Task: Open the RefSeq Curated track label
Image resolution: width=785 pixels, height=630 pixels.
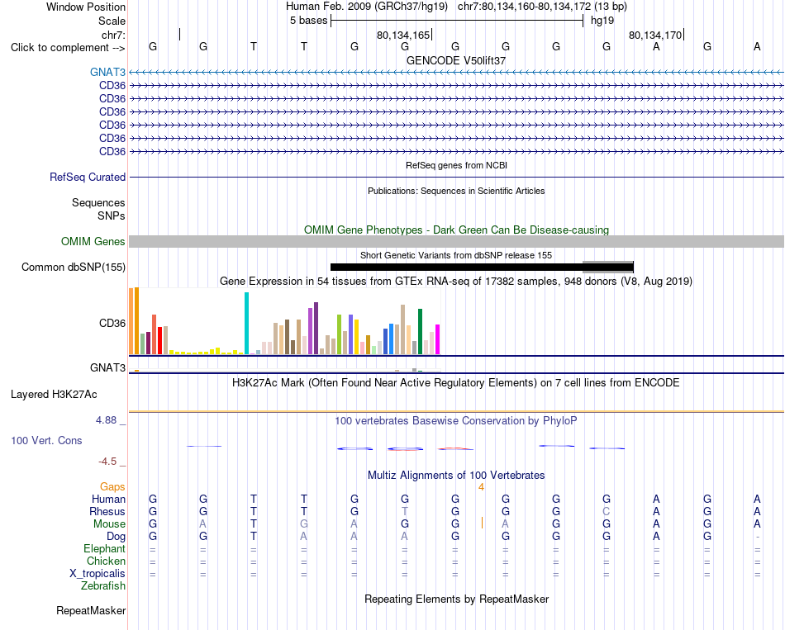Action: point(88,178)
